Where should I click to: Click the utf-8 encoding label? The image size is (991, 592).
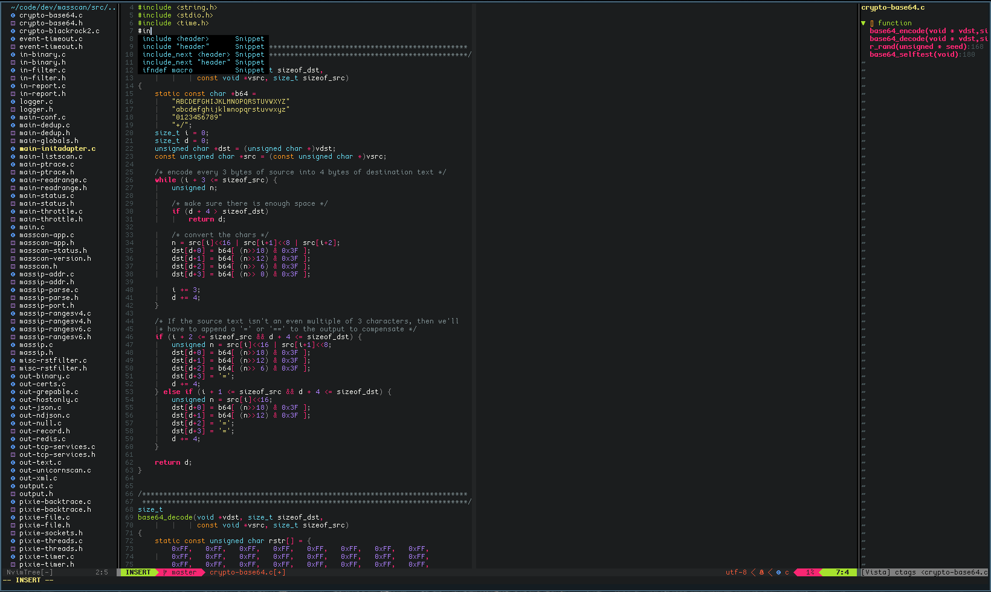(x=736, y=572)
